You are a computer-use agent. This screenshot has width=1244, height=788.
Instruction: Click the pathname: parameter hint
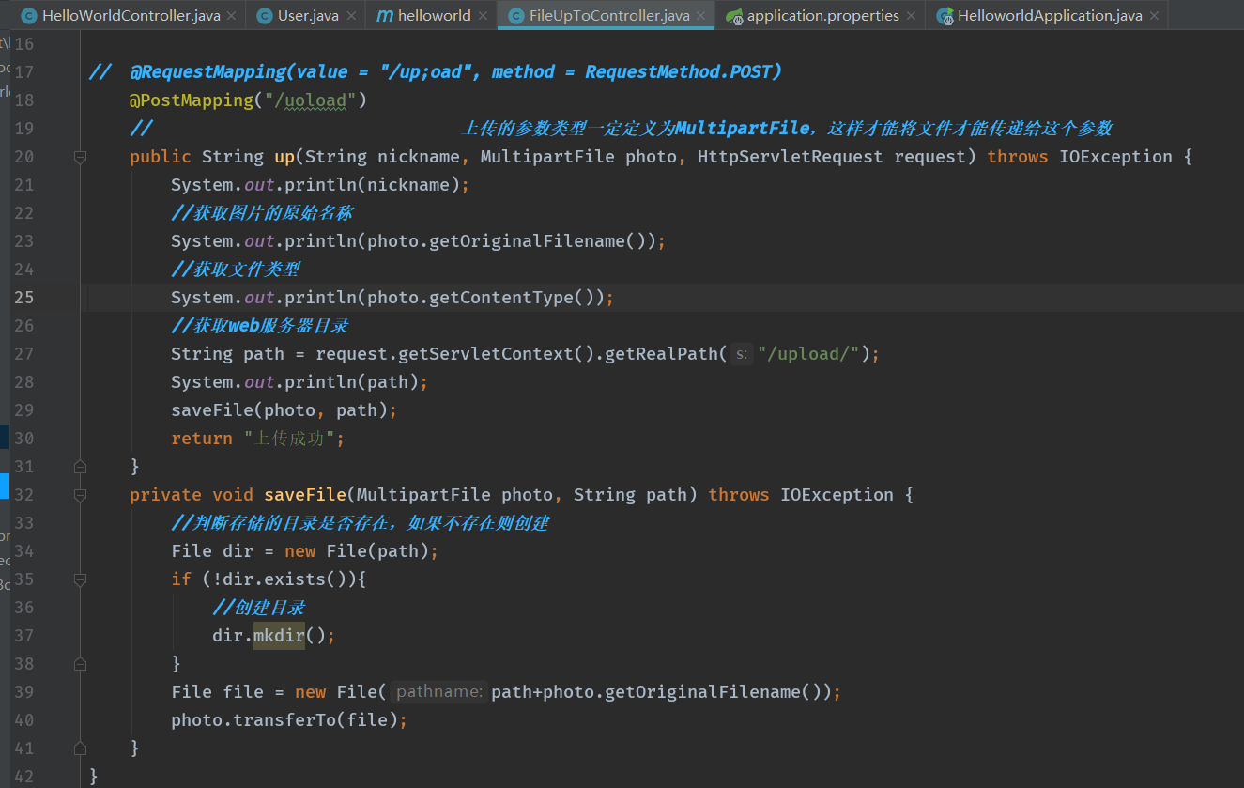click(x=439, y=692)
